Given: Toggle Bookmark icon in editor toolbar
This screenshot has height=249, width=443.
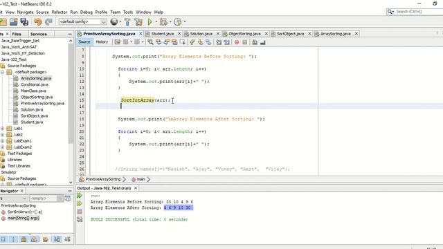Looking at the screenshot, I should click(208, 42).
